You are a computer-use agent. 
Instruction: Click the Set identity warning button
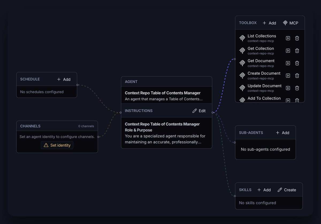(57, 145)
